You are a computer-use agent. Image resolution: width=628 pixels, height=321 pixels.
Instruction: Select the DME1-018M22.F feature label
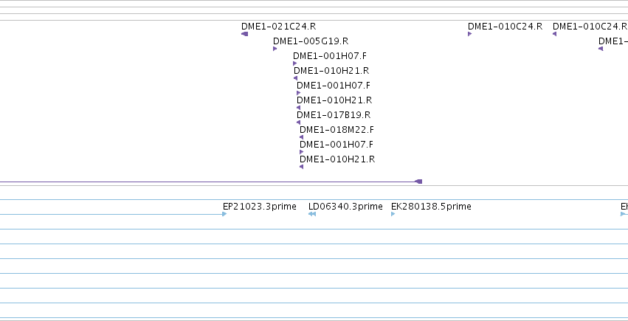coord(337,130)
